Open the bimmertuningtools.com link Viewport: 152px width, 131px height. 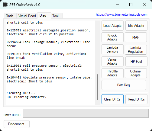pos(121,14)
